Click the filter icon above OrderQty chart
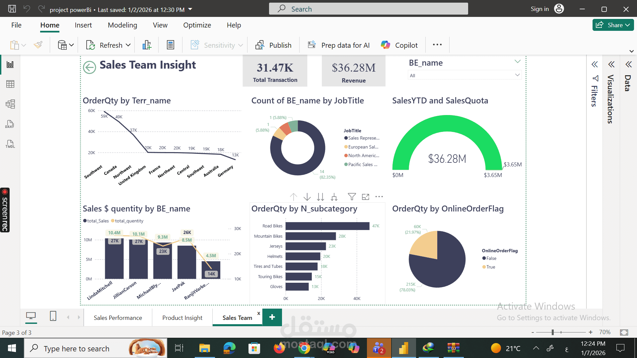Image resolution: width=637 pixels, height=358 pixels. coord(352,197)
